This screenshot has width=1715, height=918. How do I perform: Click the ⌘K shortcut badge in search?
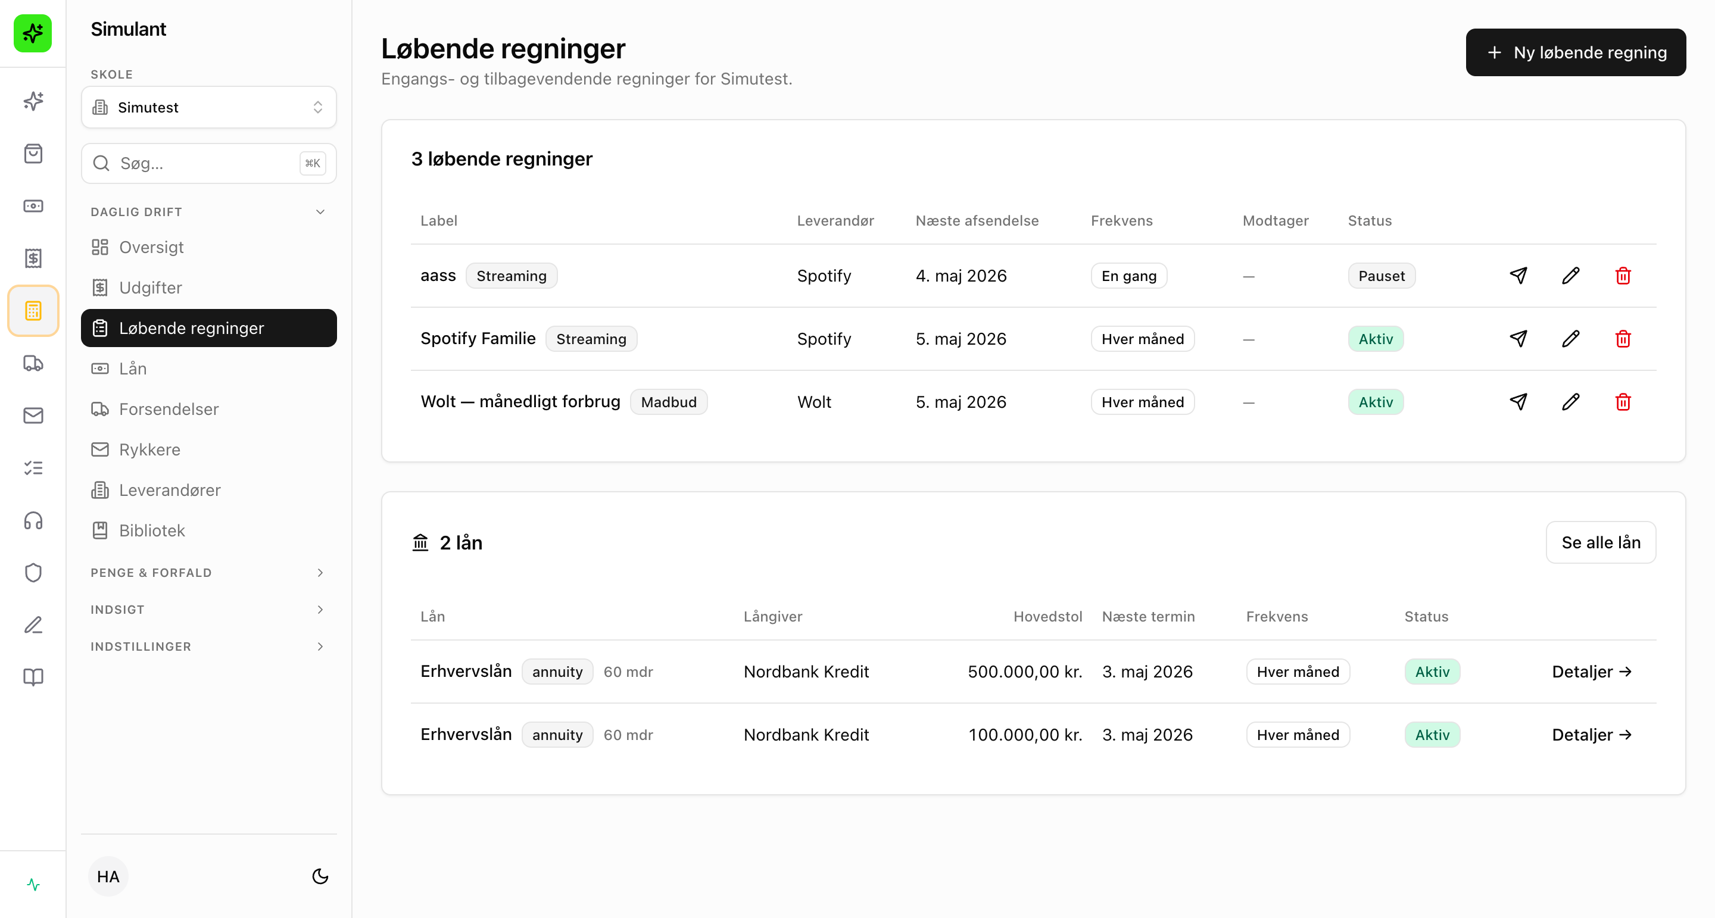pyautogui.click(x=312, y=163)
